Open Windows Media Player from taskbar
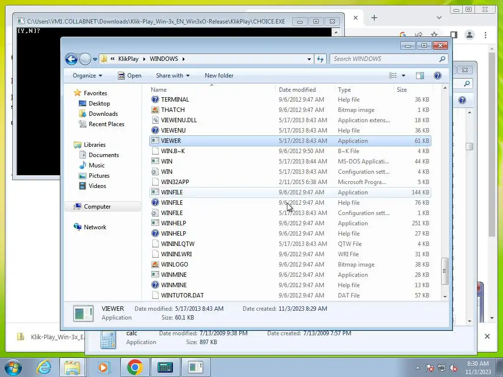This screenshot has width=503, height=377. 104,367
